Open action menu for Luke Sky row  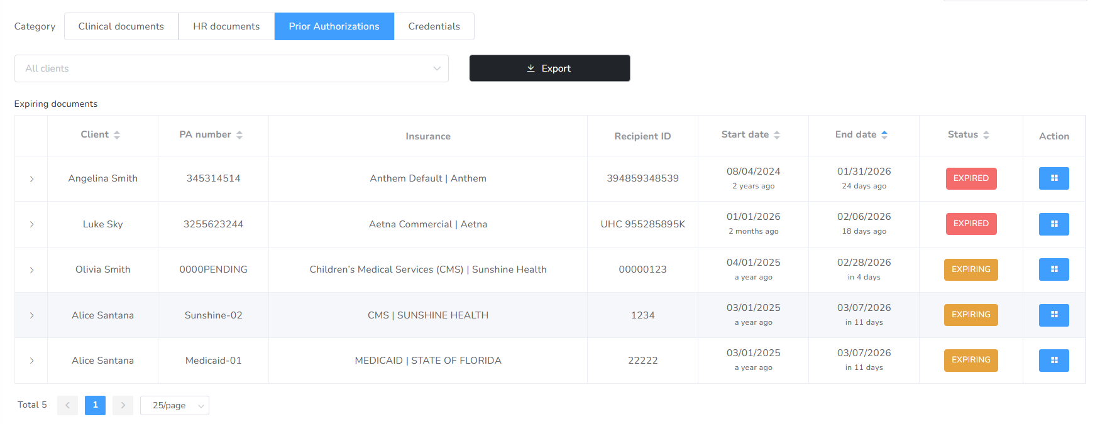(1053, 224)
